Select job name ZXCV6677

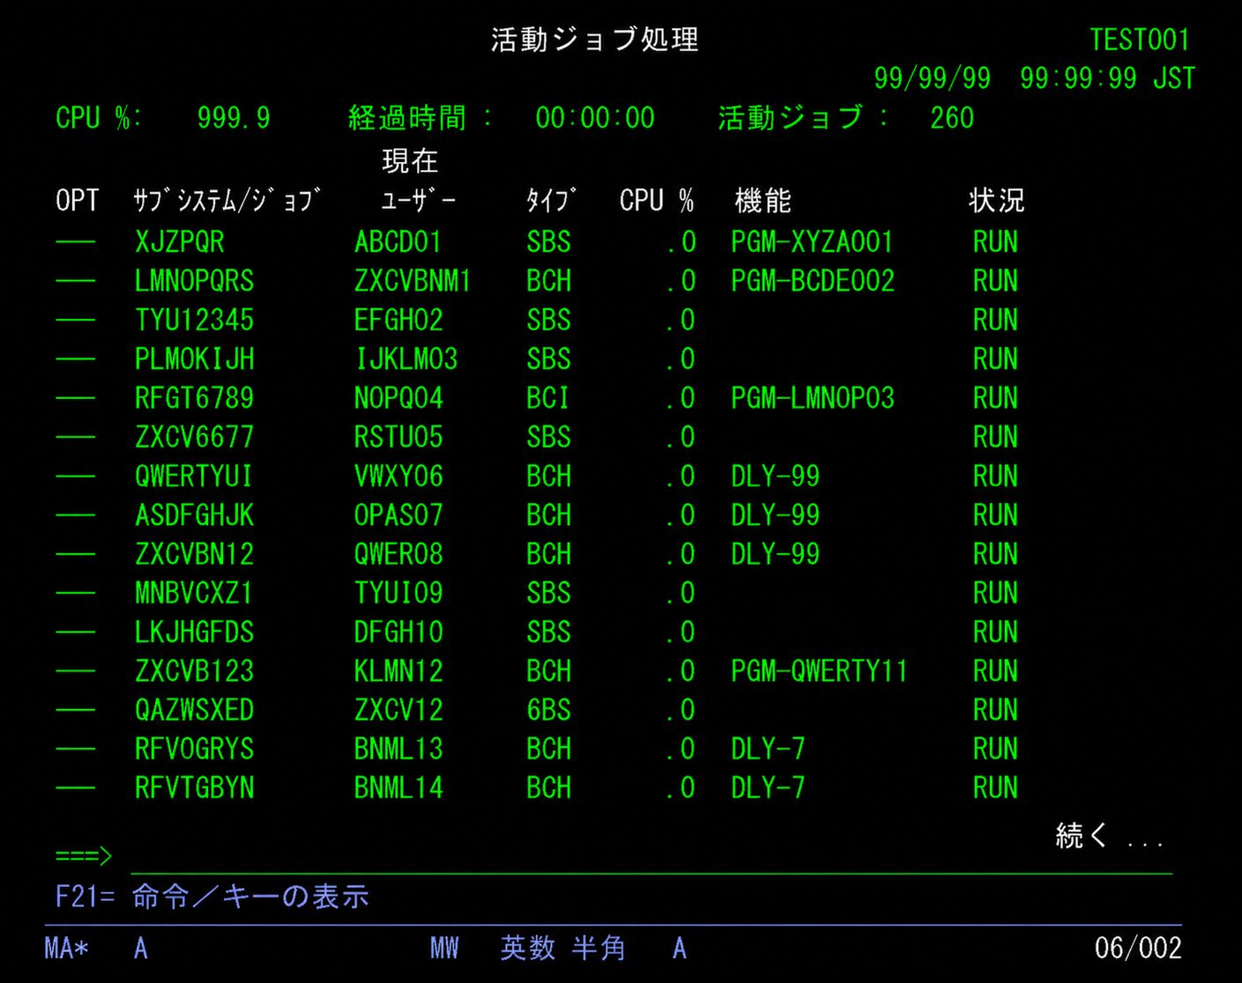pos(195,437)
